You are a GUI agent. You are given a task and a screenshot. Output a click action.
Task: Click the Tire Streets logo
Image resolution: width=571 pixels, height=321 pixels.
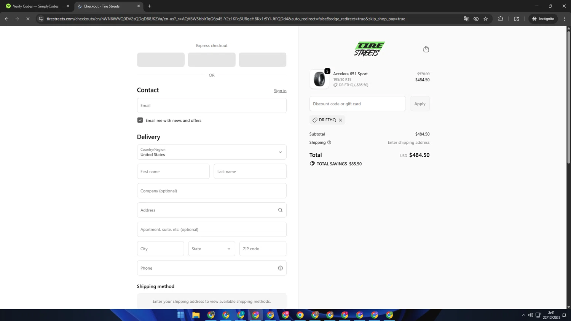[369, 49]
